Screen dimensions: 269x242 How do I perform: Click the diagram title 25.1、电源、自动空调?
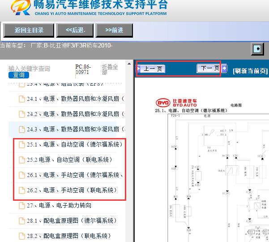click(x=191, y=110)
